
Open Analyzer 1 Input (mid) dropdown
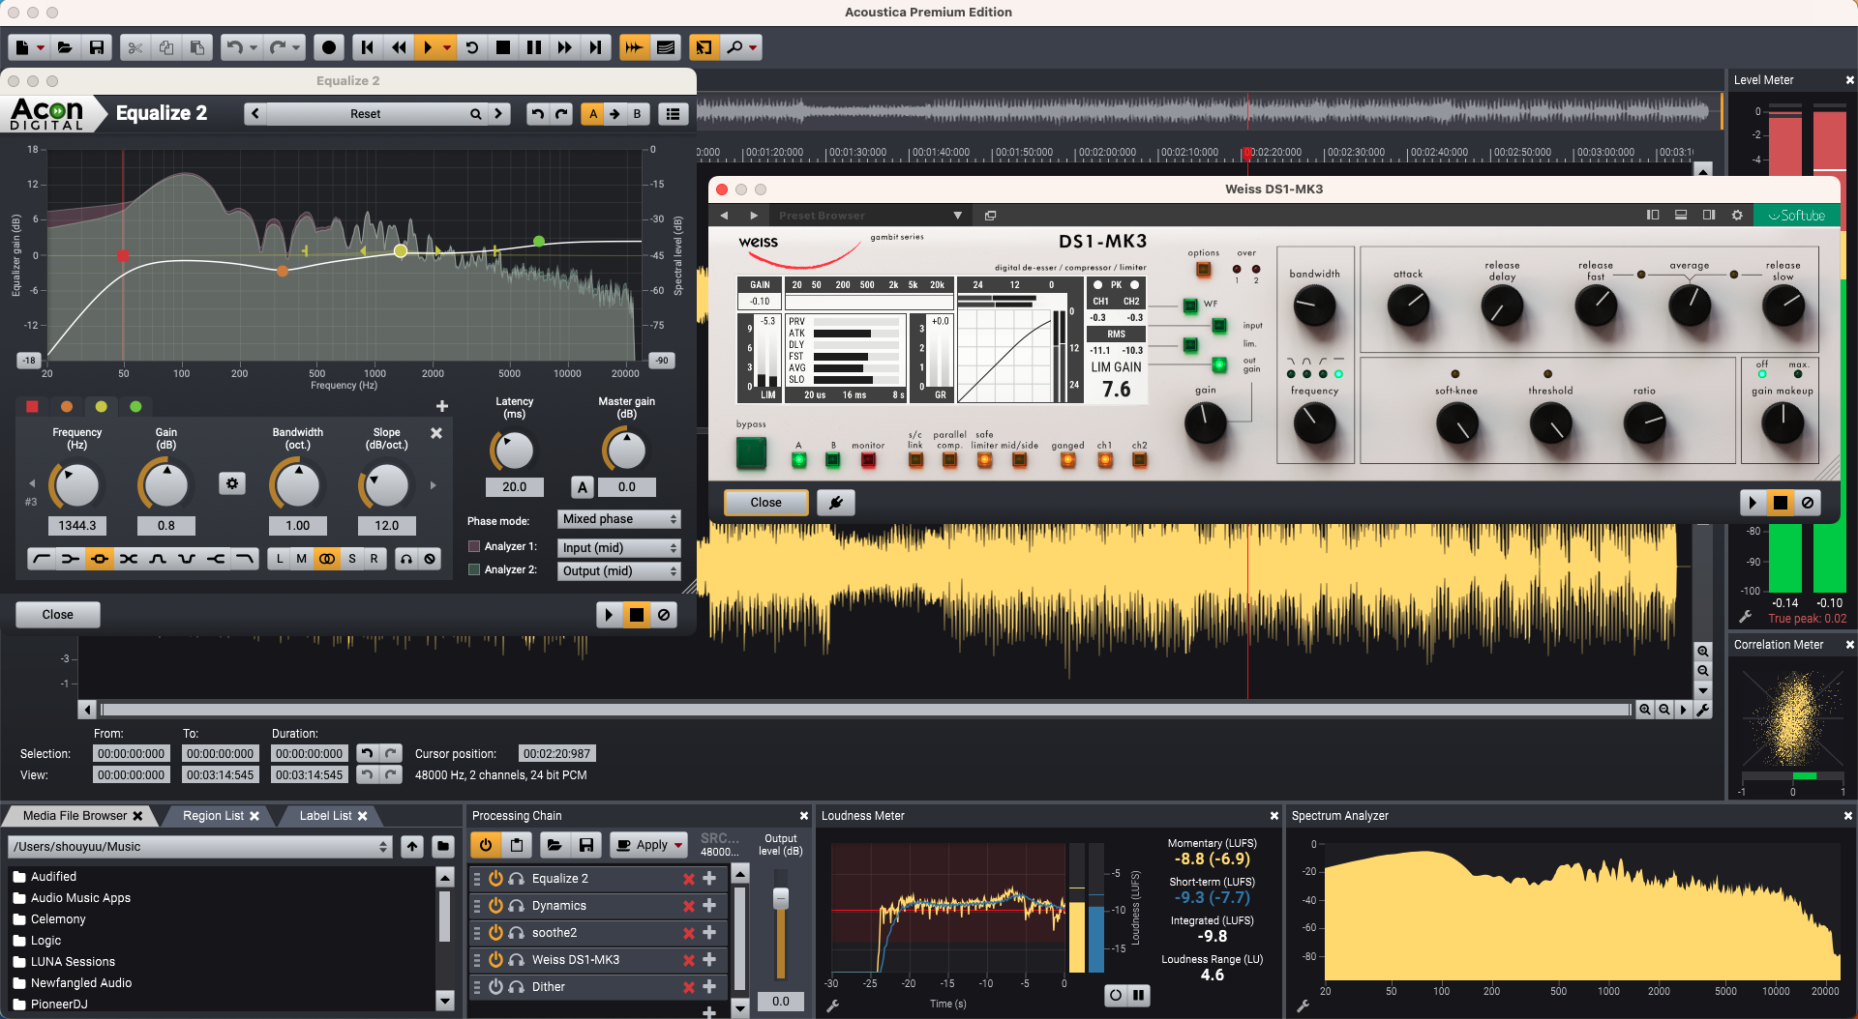click(619, 547)
